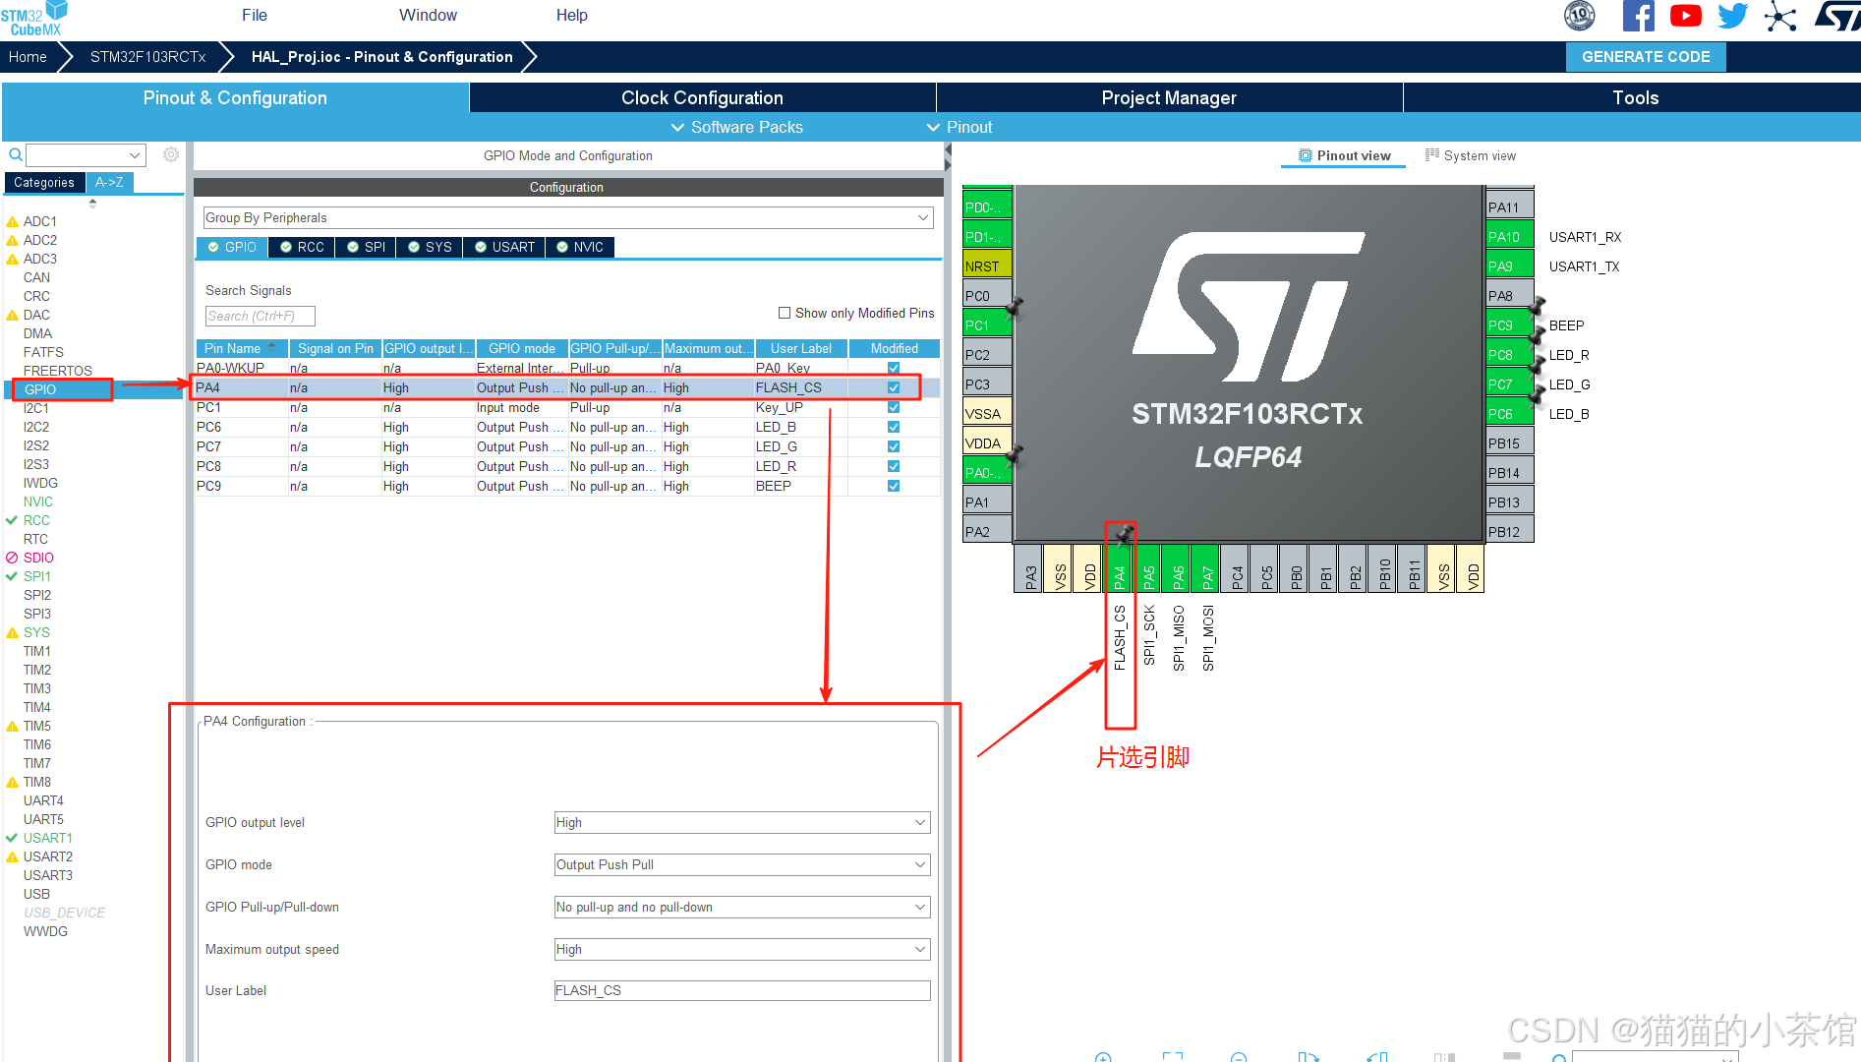Sort table by Pin Name column

[242, 348]
